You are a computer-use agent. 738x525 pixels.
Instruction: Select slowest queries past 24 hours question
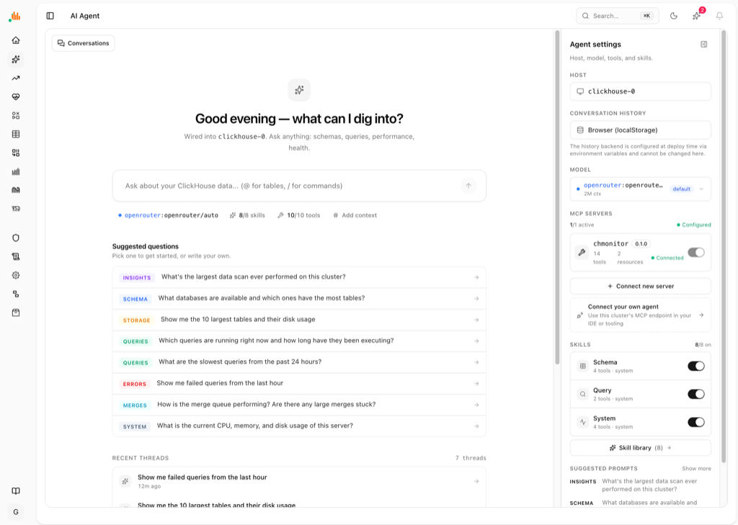tap(299, 362)
